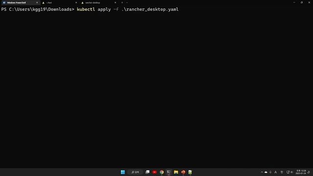Image resolution: width=313 pixels, height=176 pixels.
Task: Open the clock and date calendar flyout
Action: (301, 172)
